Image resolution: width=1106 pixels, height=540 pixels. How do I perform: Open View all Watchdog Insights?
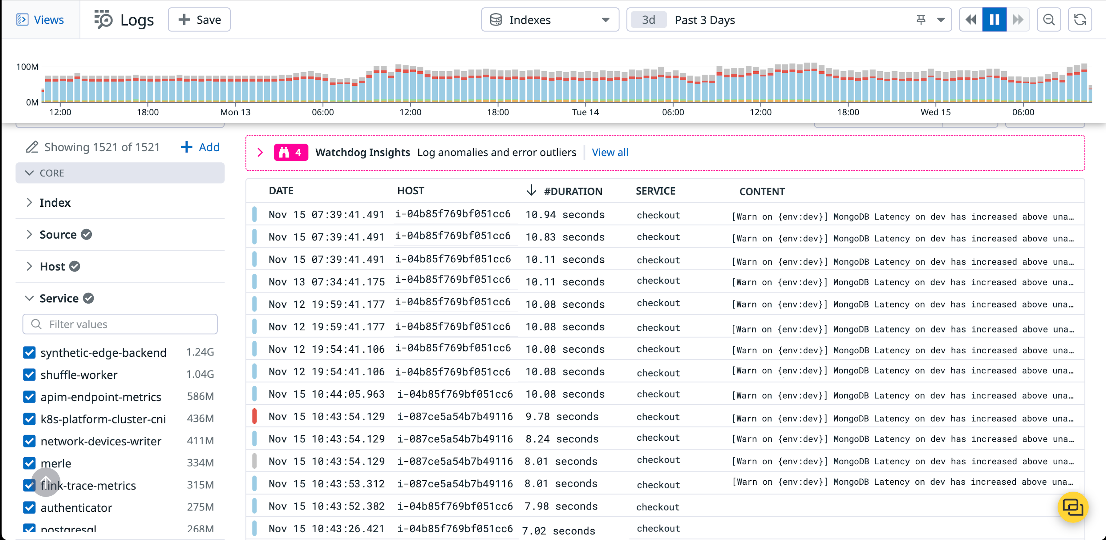[x=610, y=152]
